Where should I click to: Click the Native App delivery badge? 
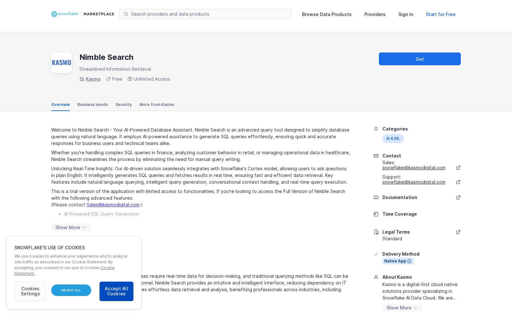(398, 261)
